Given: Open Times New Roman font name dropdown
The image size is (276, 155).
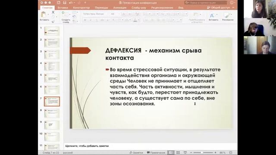Looking at the screenshot, I should point(108,14).
